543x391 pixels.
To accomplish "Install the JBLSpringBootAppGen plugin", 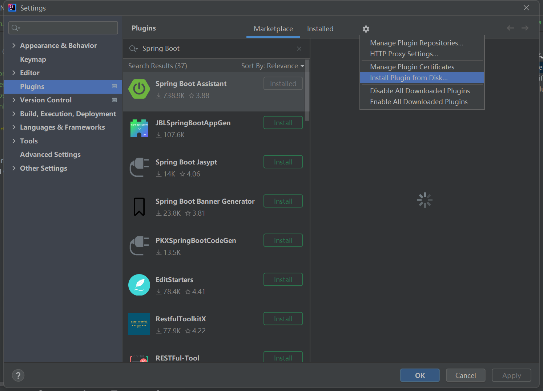I will tap(283, 123).
